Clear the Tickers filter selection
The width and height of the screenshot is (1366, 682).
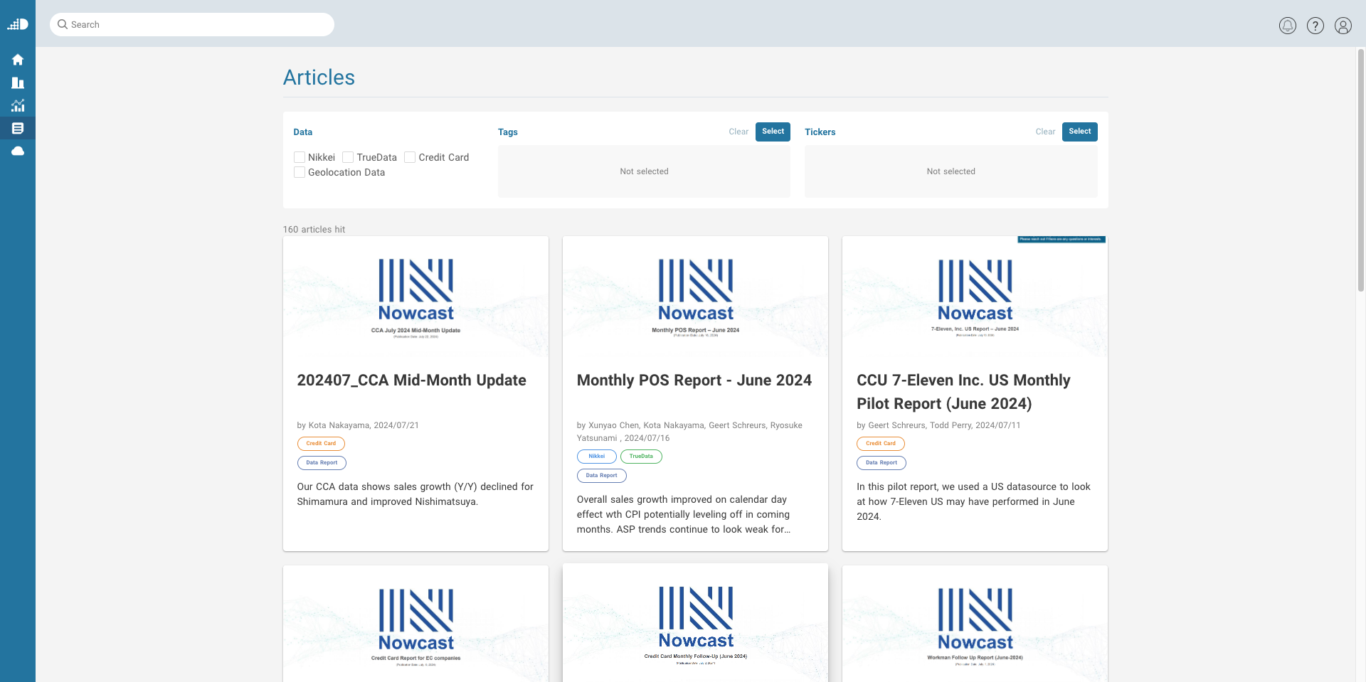1044,132
